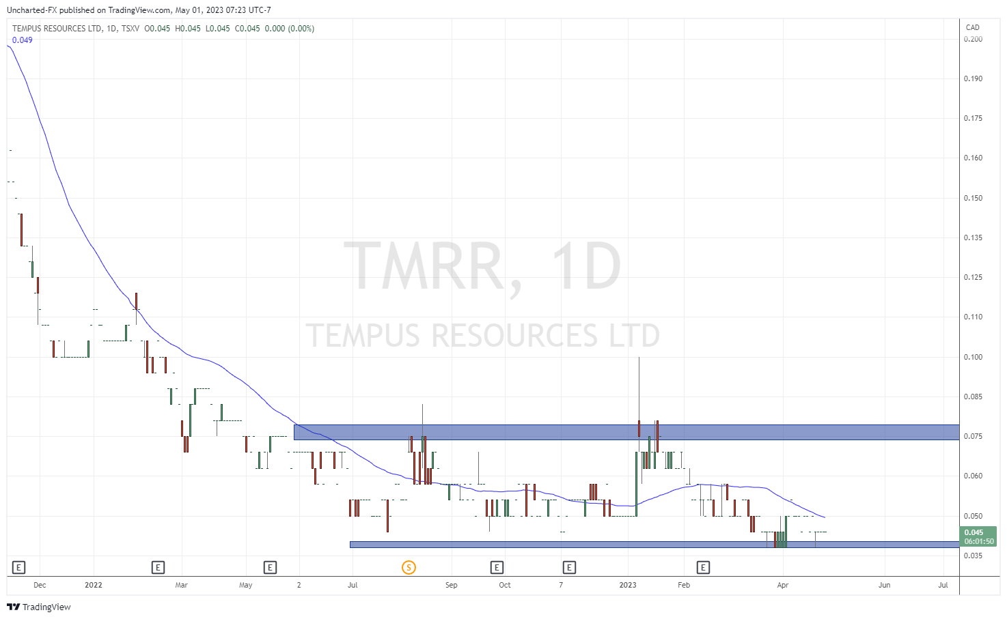Click the 0.125 price axis label
Screen dimensions: 1007x619
coord(973,277)
